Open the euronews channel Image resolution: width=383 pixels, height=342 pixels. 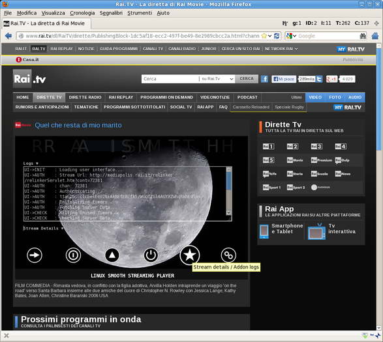(x=320, y=187)
